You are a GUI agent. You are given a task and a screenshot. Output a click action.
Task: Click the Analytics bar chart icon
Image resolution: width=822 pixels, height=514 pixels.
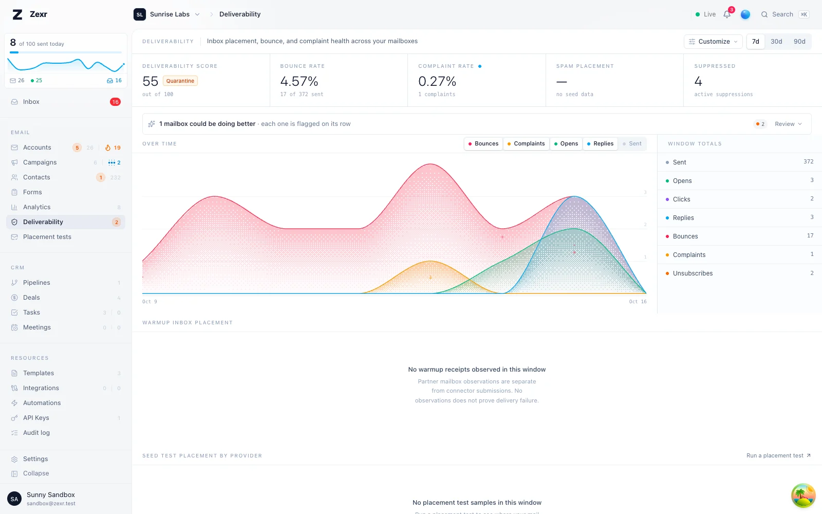14,207
